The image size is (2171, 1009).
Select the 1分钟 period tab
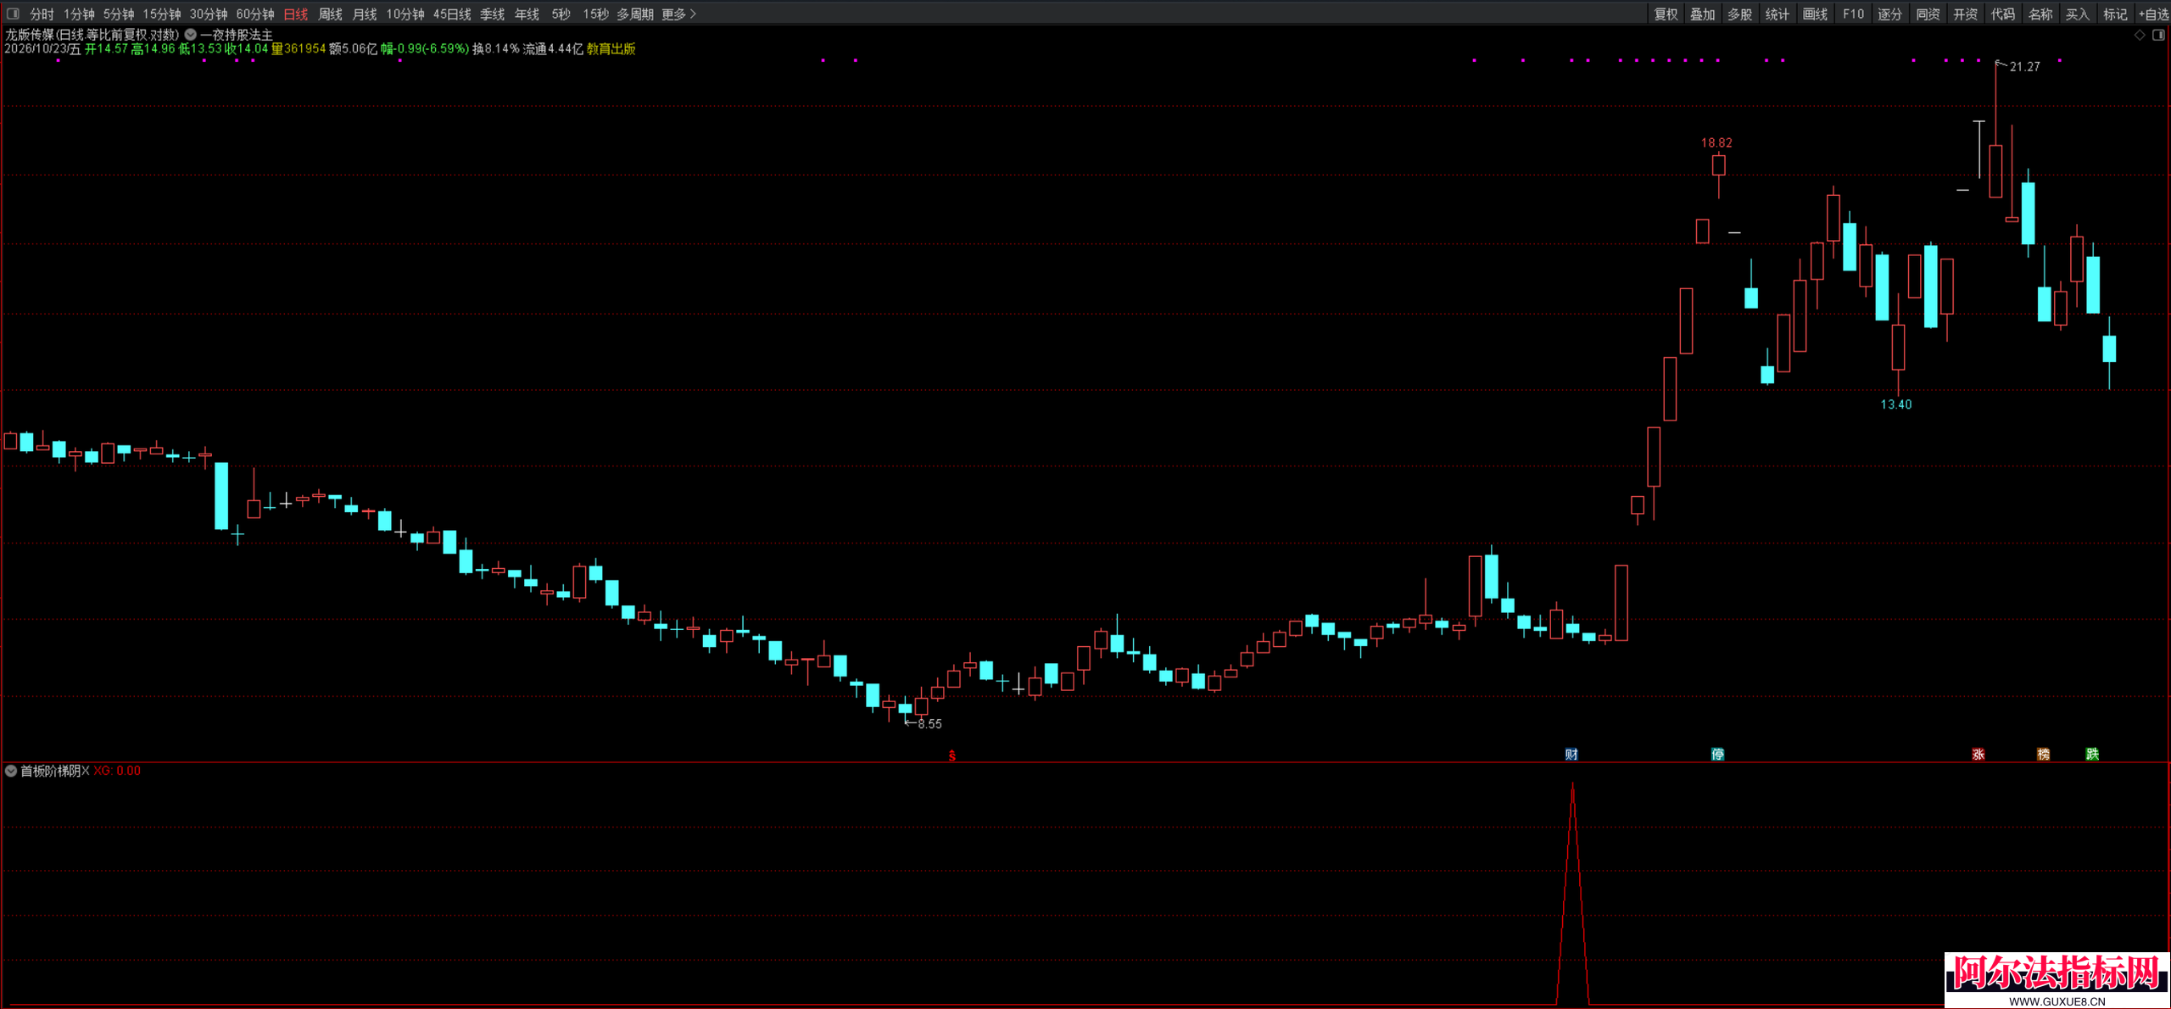[79, 14]
